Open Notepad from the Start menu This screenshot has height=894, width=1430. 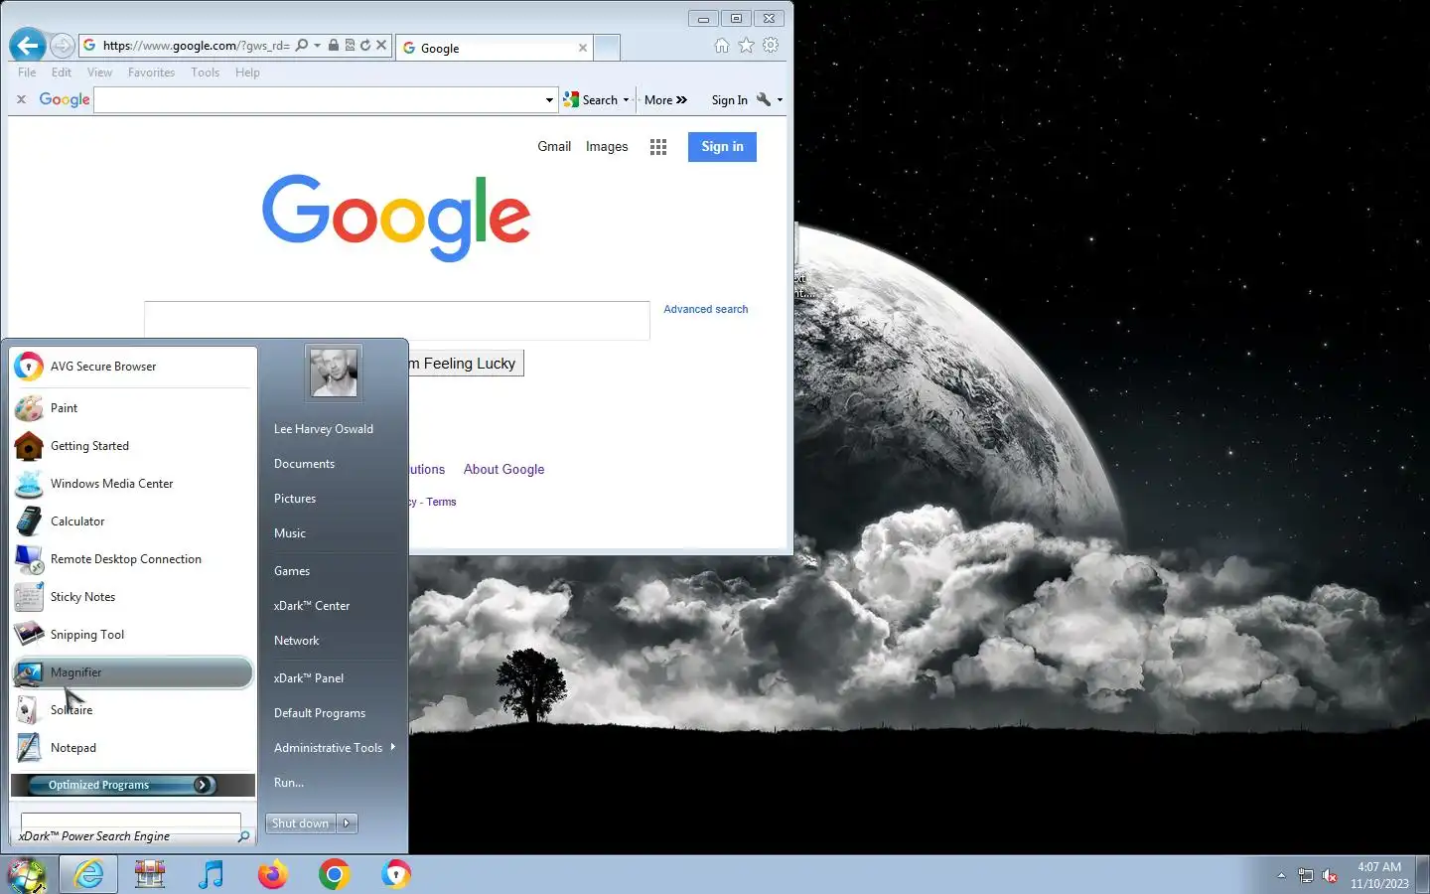click(133, 748)
